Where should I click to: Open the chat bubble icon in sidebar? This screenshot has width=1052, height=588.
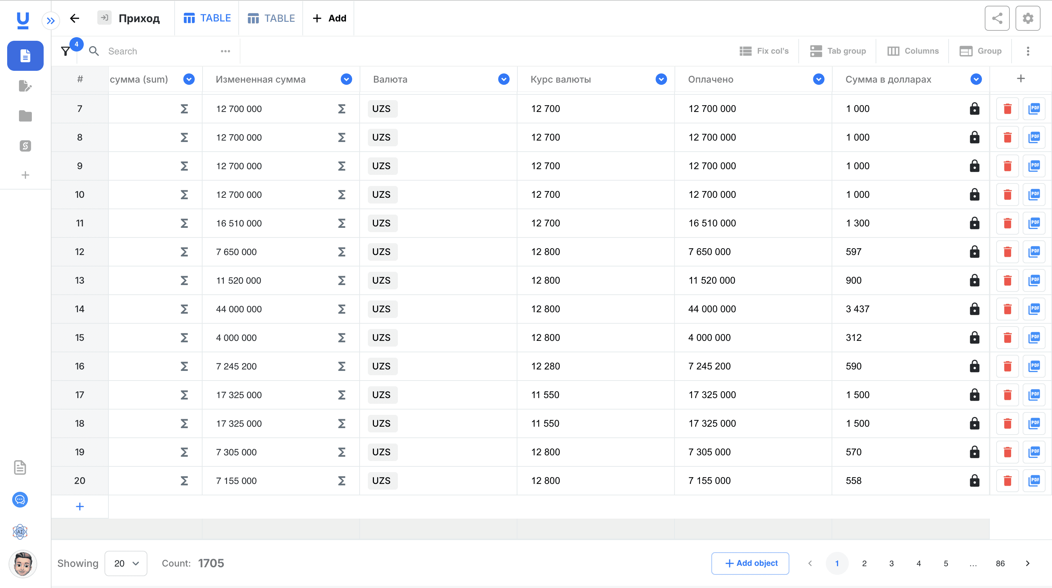point(20,499)
